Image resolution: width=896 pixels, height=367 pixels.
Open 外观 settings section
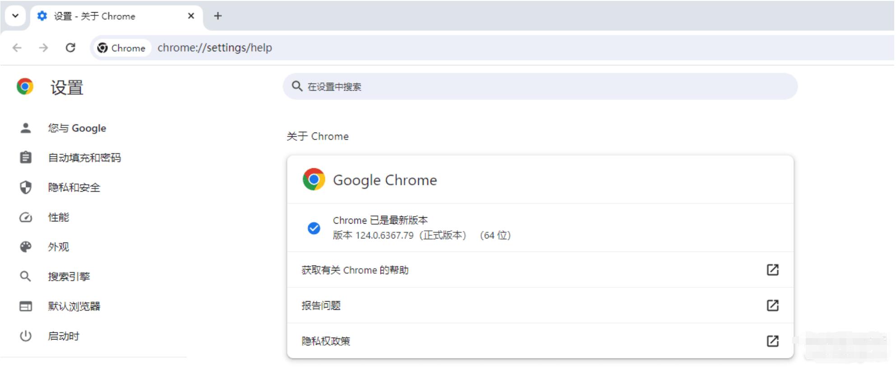tap(59, 247)
